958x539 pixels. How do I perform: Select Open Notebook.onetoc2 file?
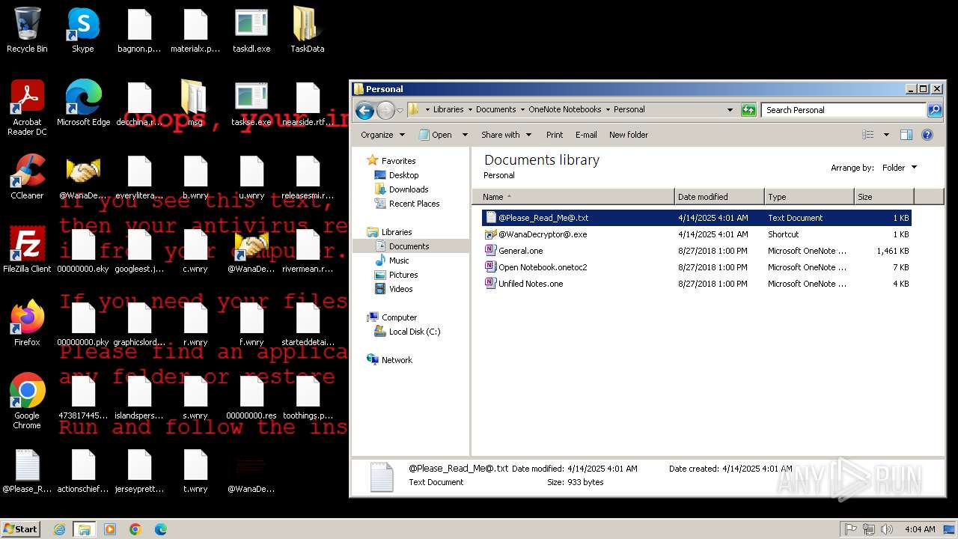pos(696,267)
